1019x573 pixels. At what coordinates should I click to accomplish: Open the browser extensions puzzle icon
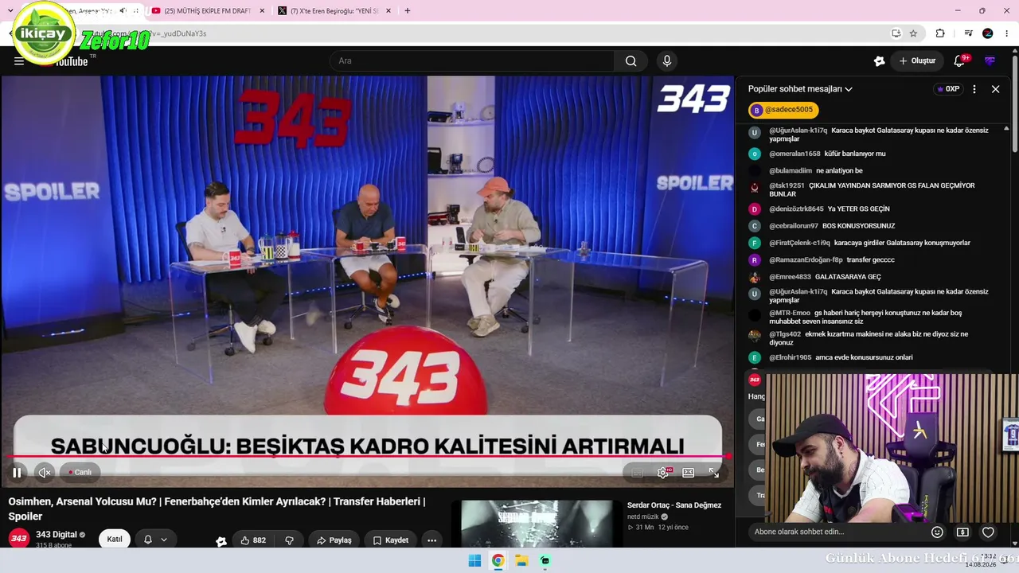pos(940,33)
